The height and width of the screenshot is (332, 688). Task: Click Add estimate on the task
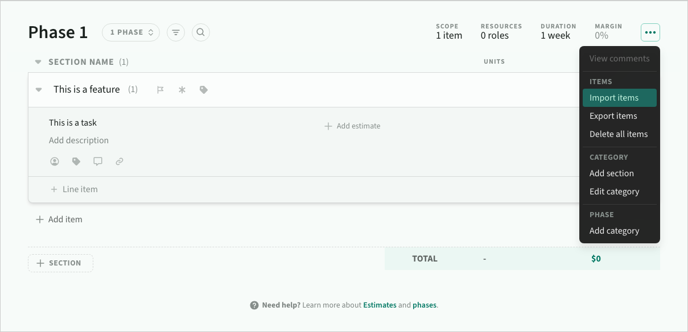pyautogui.click(x=353, y=126)
